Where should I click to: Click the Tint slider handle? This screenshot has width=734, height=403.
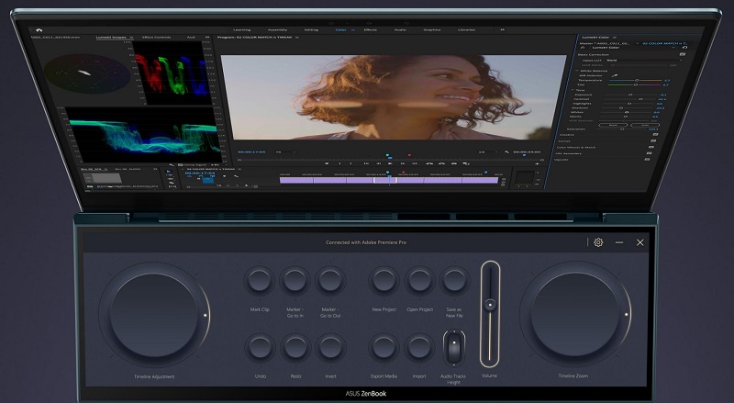tap(635, 84)
